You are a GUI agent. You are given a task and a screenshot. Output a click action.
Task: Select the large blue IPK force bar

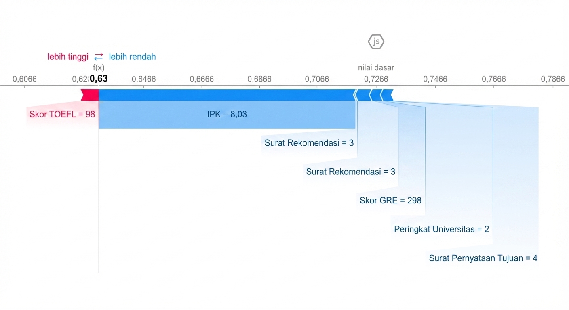click(226, 95)
